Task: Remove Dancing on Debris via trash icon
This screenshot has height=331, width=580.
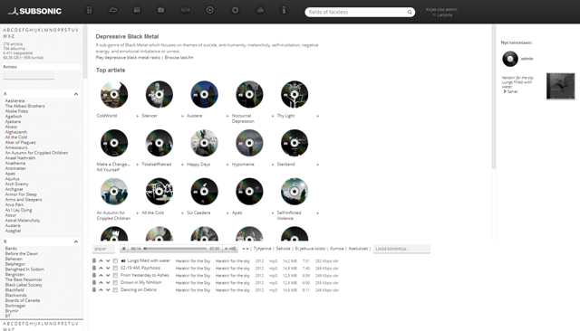Action: 94,289
